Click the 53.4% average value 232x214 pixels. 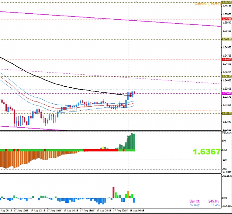click(x=215, y=205)
